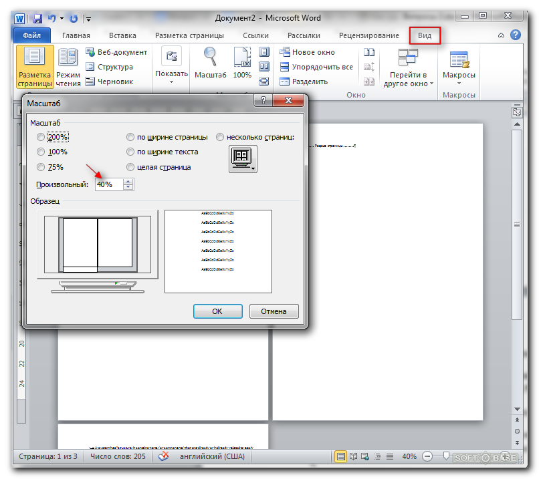Click the proofing errors icon in the status bar

pos(164,456)
